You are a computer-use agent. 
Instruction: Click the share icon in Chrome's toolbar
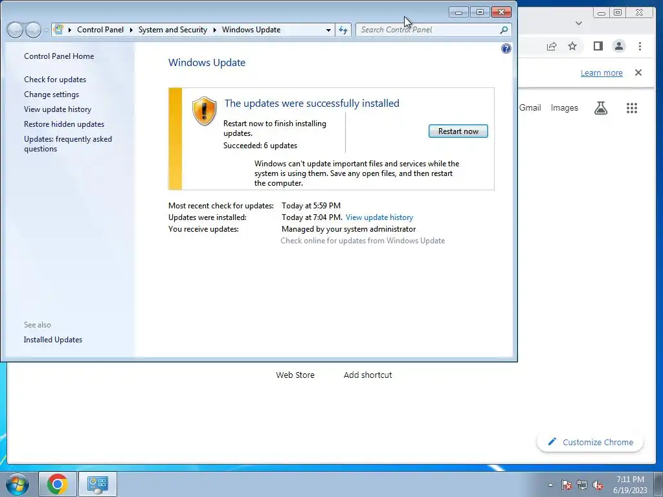tap(552, 47)
